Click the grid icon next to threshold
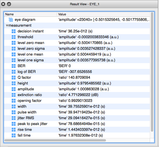This screenshot has height=147, width=159. (x=14, y=37)
